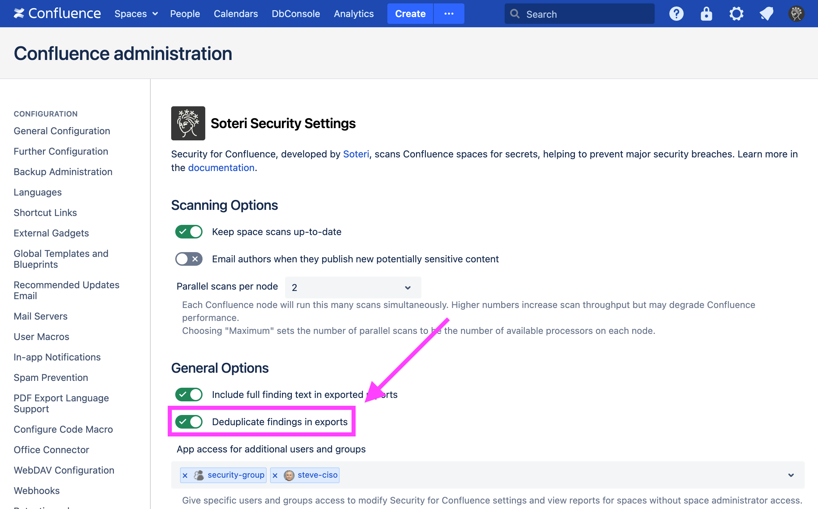Expand the Spaces menu
818x509 pixels.
pos(136,14)
